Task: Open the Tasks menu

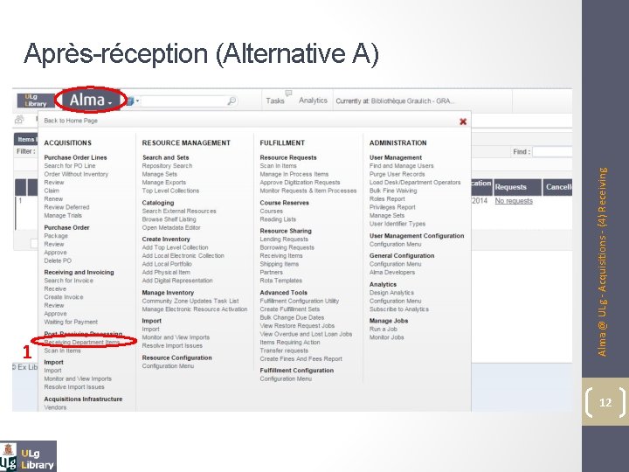Action: click(x=275, y=101)
